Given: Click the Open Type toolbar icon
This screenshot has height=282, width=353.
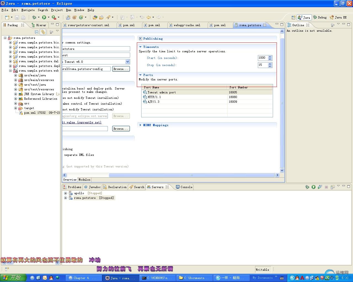Looking at the screenshot, I should [95, 17].
